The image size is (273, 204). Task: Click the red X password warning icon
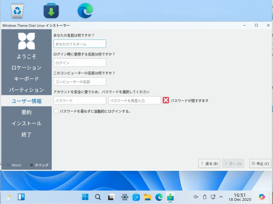[166, 100]
